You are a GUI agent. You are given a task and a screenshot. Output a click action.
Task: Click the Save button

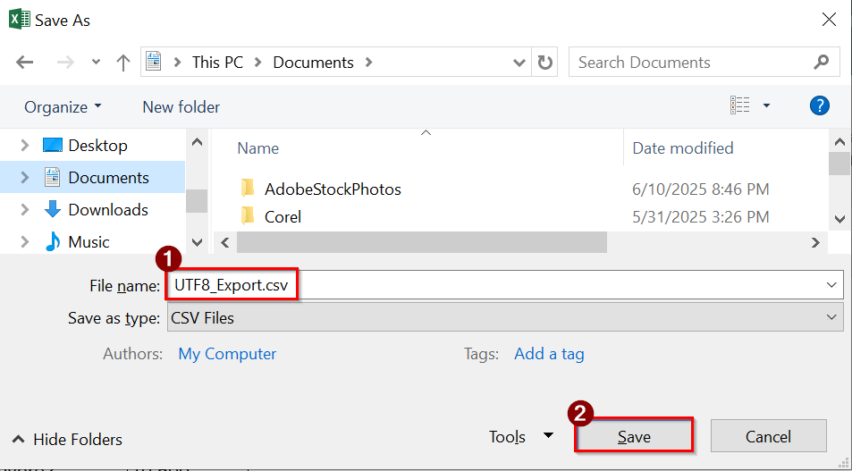tap(634, 436)
